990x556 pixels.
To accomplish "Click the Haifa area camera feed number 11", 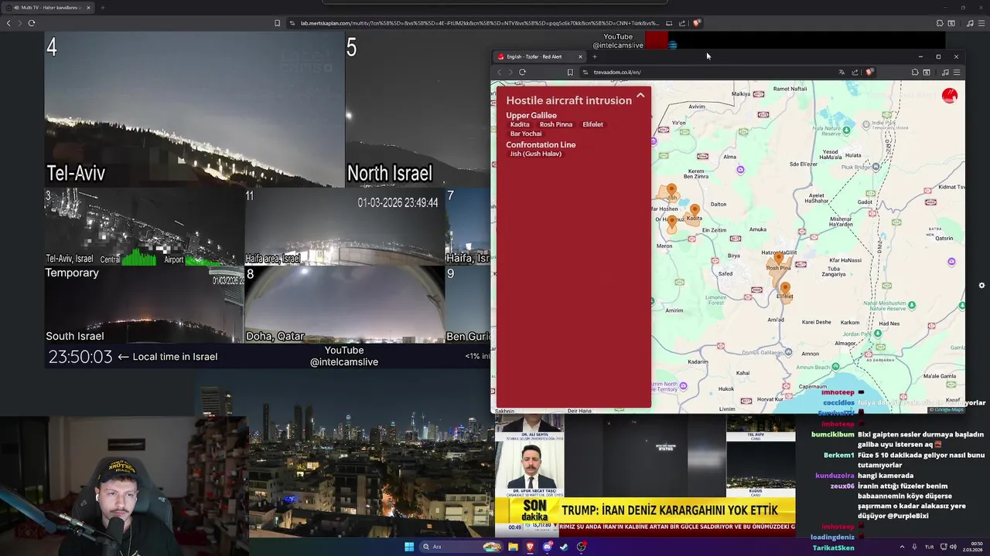I will pyautogui.click(x=345, y=227).
